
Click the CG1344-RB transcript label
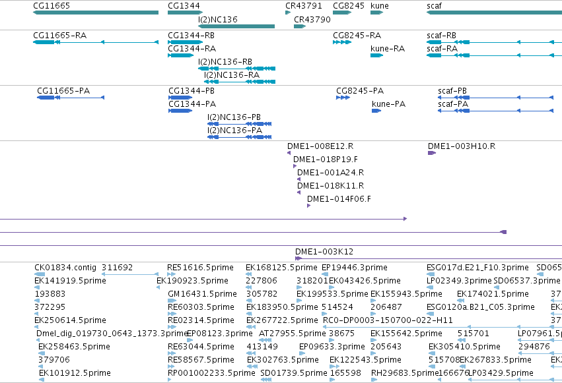[x=191, y=36]
